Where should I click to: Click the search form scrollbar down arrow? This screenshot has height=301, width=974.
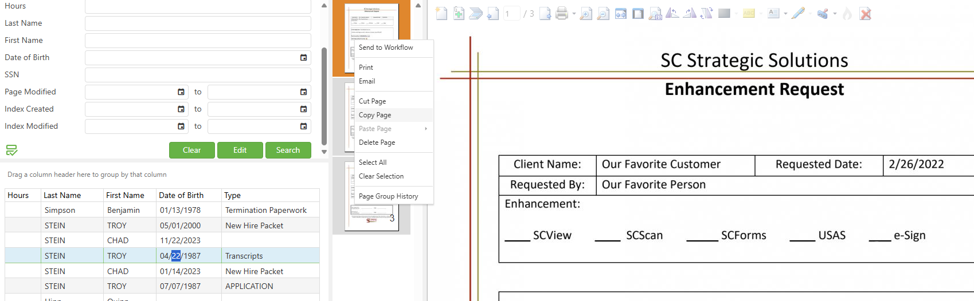click(324, 152)
